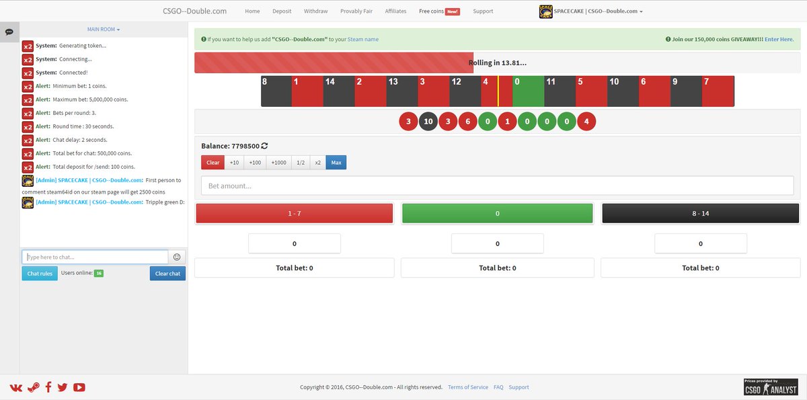
Task: Click the SPACECAKE avatar in the navbar
Action: click(x=545, y=11)
